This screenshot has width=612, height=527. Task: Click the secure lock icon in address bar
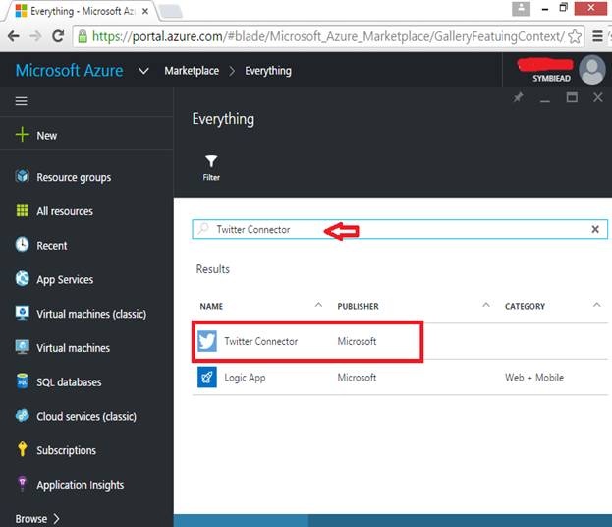click(x=83, y=36)
